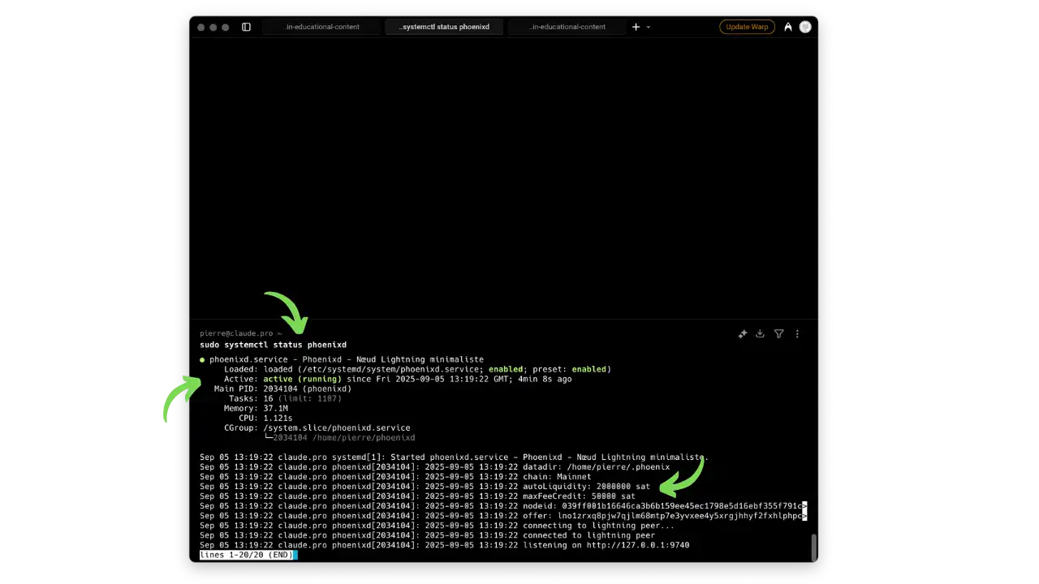
Task: Click the lines 1-20/20 END pager prompt
Action: coord(244,555)
